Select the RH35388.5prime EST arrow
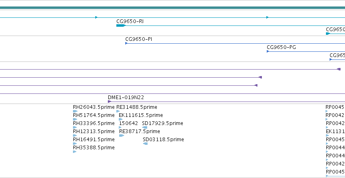 [75, 152]
